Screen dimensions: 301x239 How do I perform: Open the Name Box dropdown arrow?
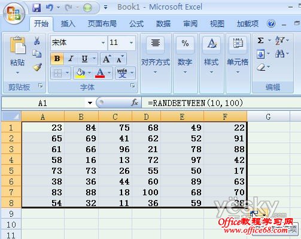(90, 103)
